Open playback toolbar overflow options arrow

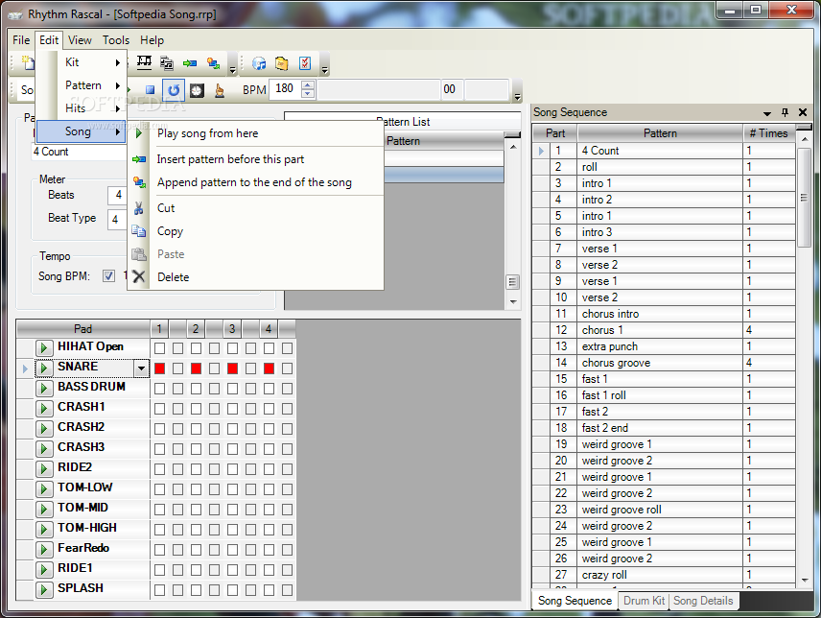[517, 95]
